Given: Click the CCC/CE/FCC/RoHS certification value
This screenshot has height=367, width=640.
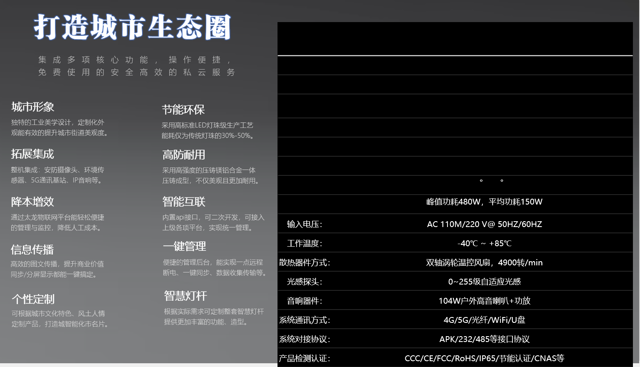Looking at the screenshot, I should pos(485,358).
